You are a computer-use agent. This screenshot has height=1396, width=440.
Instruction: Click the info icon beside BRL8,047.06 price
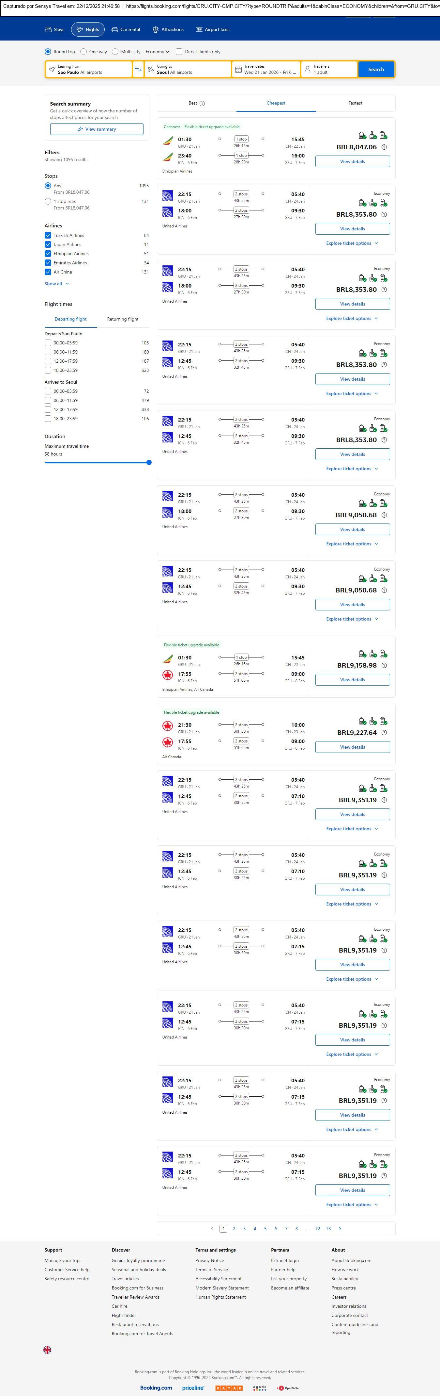tap(384, 147)
